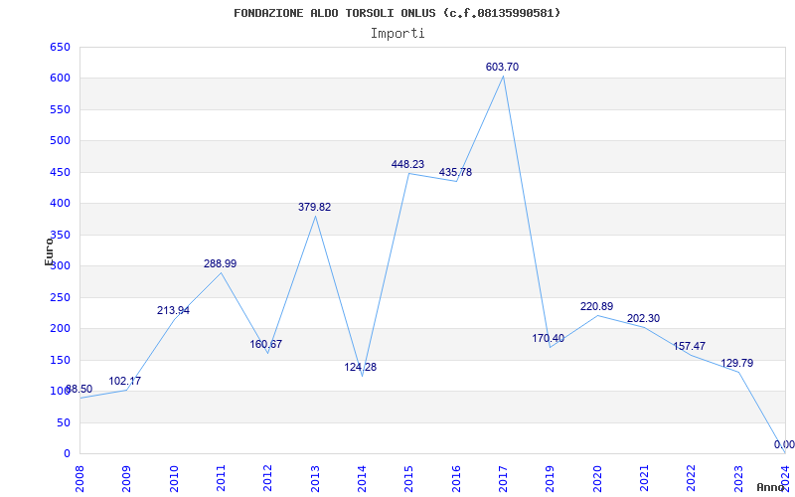The image size is (795, 497).
Task: Click the 400 y-axis tick label
Action: pyautogui.click(x=60, y=204)
